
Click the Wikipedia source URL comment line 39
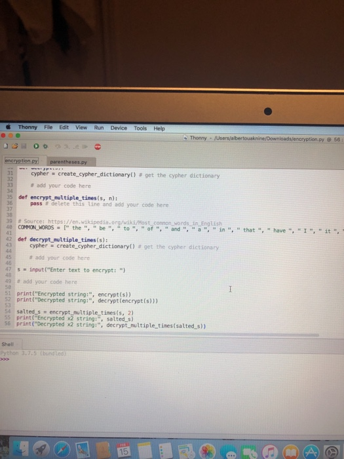[x=120, y=222]
